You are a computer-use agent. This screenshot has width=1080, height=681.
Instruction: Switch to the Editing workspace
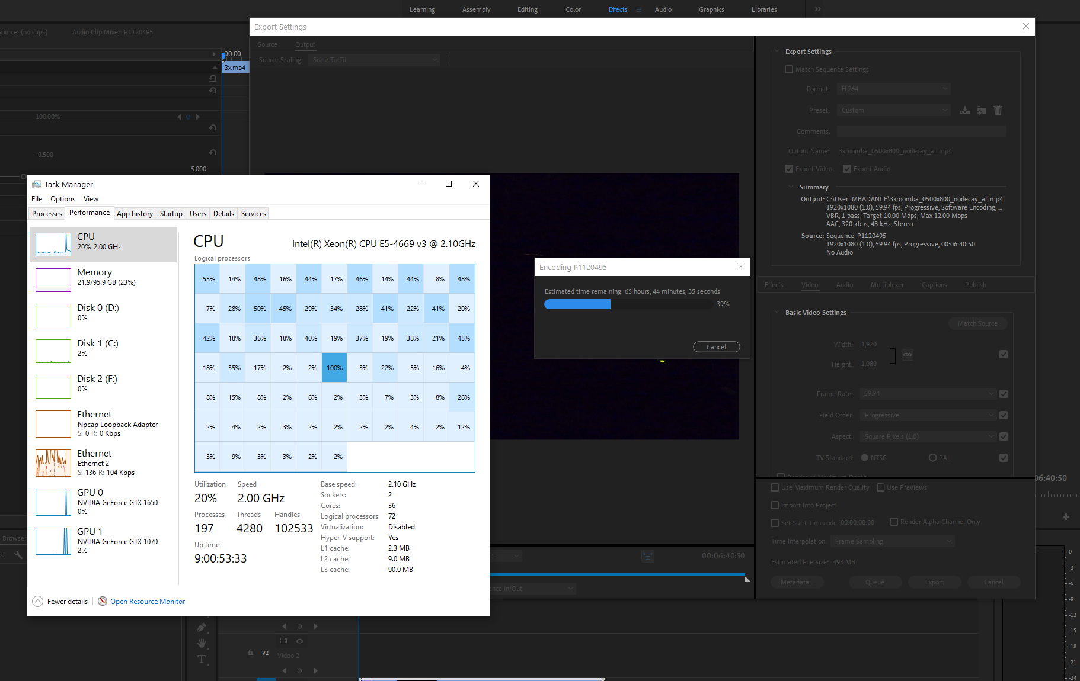(x=528, y=9)
